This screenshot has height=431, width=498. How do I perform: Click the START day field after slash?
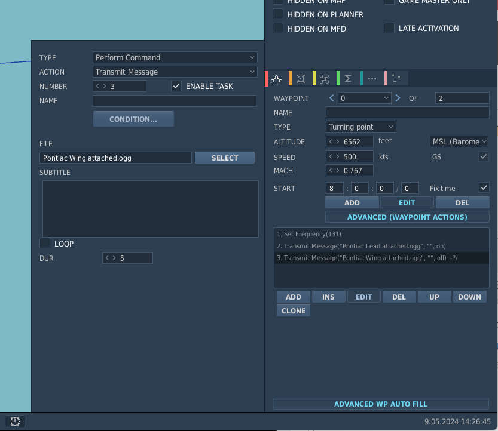tap(410, 189)
